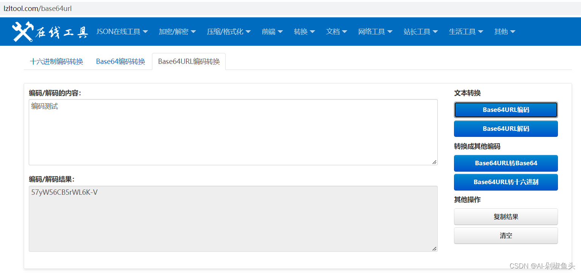The image size is (581, 273).
Task: Click the Base64URL转十六进制 button
Action: [x=506, y=182]
